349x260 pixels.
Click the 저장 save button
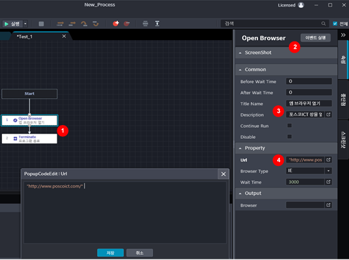110,253
